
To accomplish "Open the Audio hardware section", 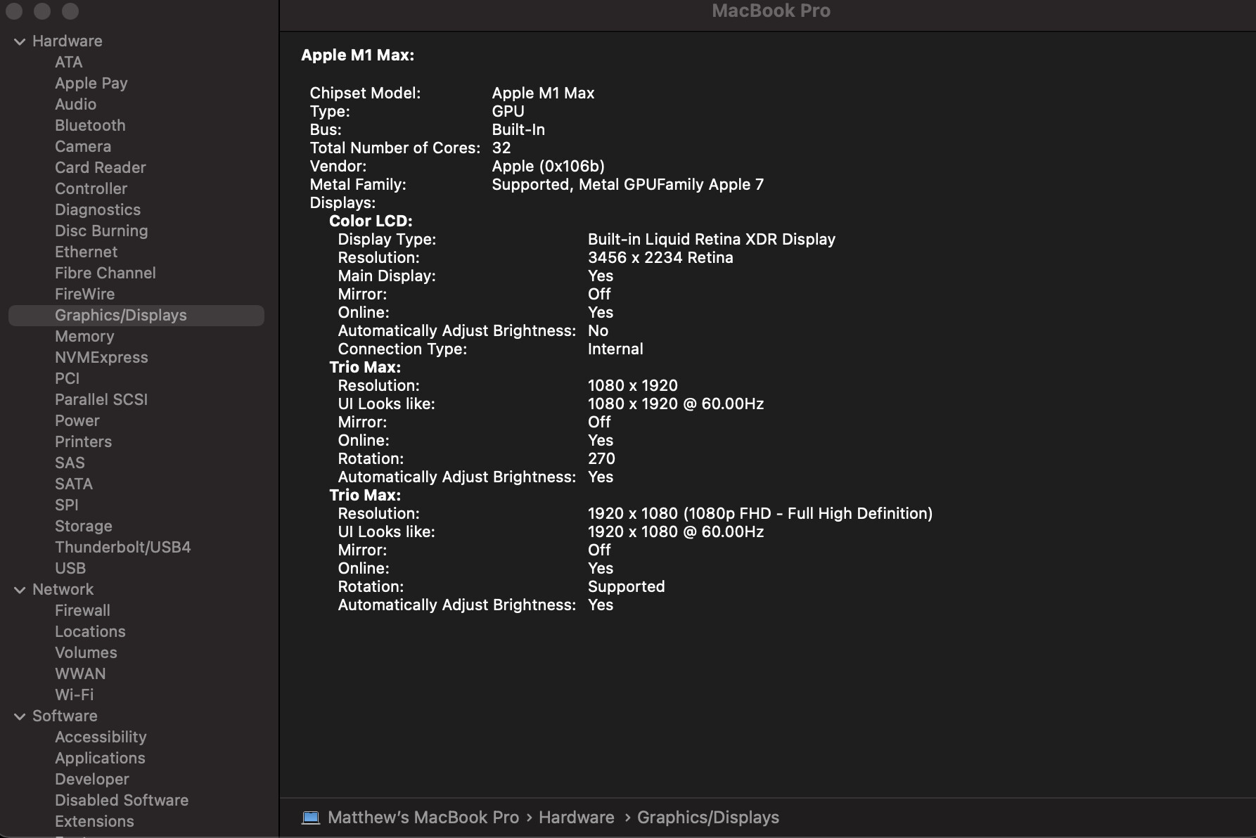I will pos(76,105).
